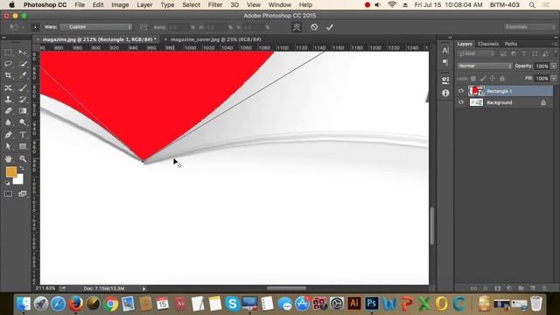Switch to the Paths tab
The width and height of the screenshot is (560, 315).
(x=511, y=44)
